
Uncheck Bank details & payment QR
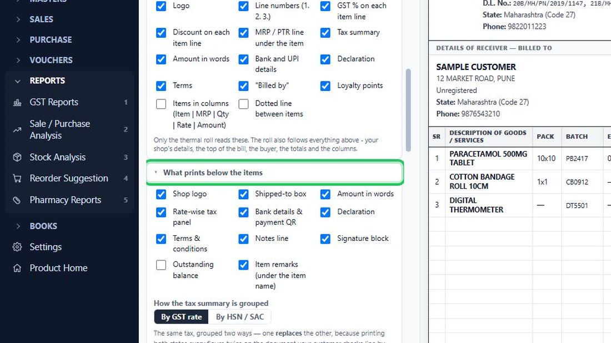[x=243, y=212]
